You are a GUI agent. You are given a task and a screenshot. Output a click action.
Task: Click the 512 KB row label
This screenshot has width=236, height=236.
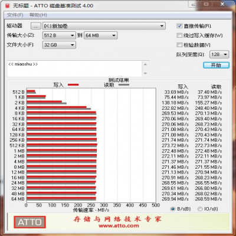17,146
